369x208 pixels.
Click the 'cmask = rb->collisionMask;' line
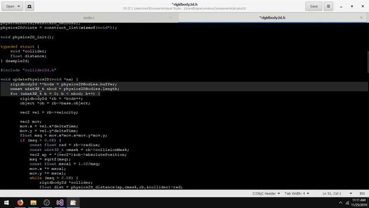pos(80,150)
